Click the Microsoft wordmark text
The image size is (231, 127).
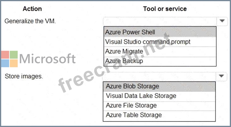(x=48, y=59)
